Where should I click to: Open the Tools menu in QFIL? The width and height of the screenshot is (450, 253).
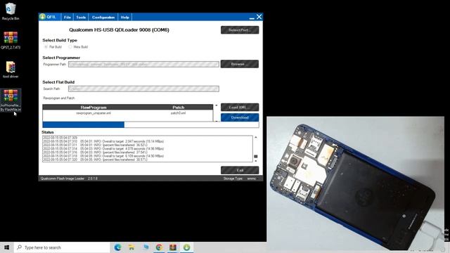[x=81, y=17]
